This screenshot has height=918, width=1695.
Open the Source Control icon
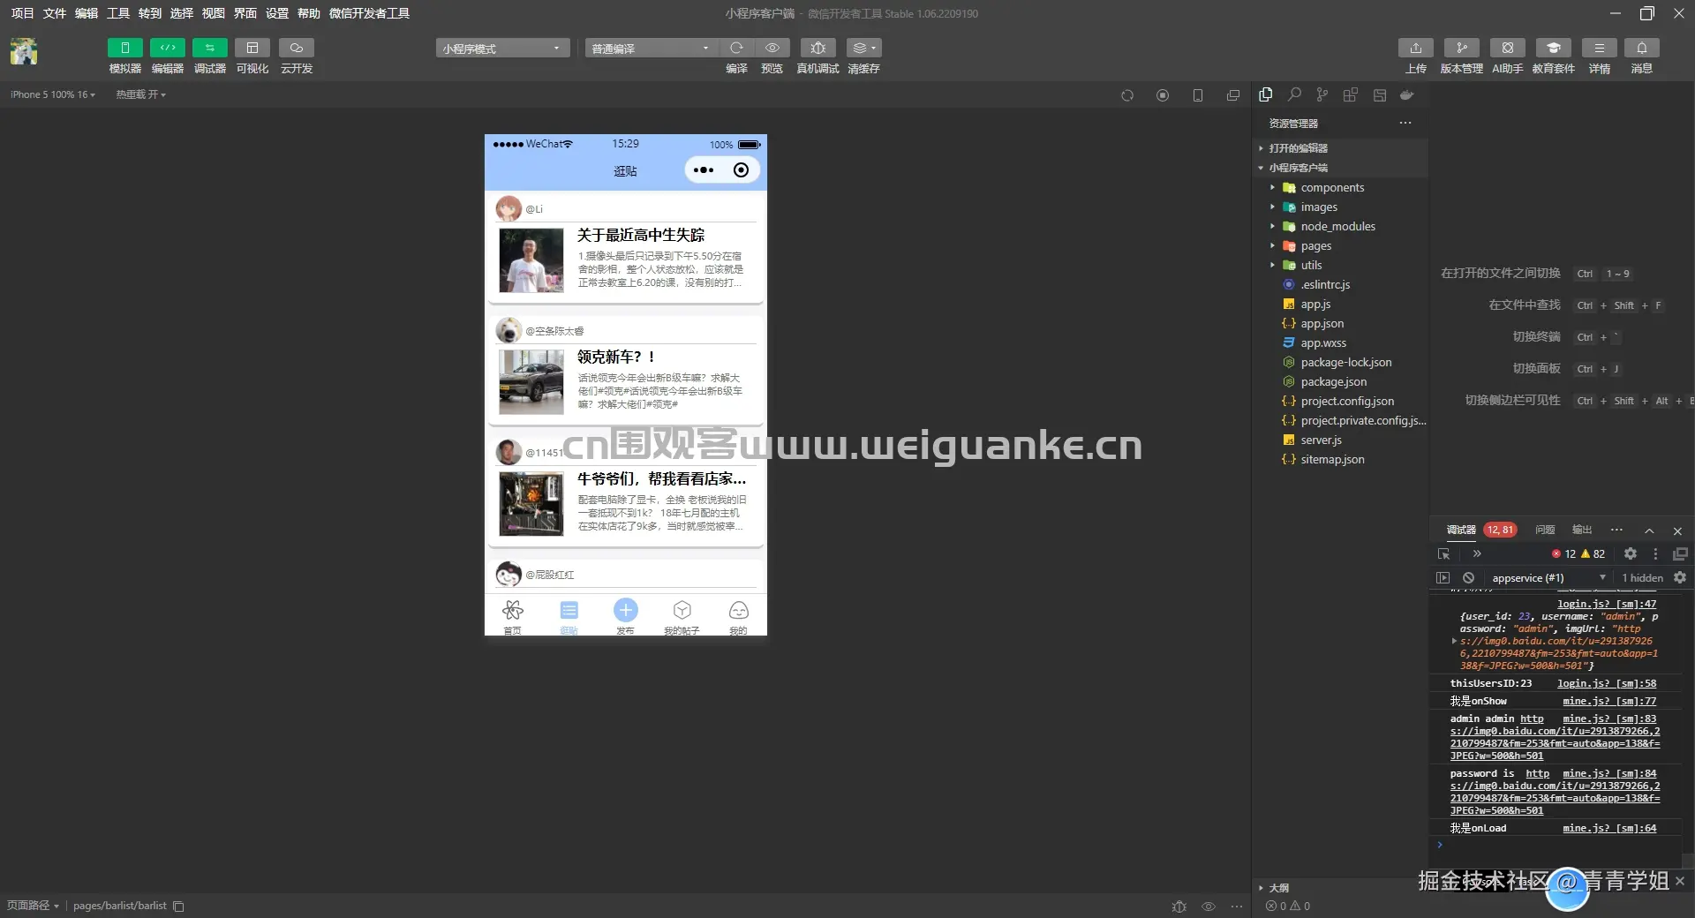point(1322,94)
